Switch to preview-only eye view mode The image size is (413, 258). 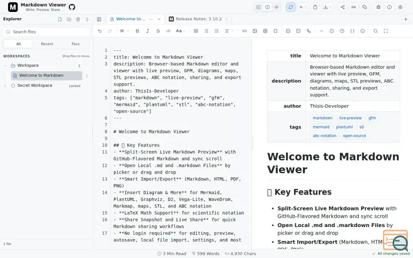[276, 7]
